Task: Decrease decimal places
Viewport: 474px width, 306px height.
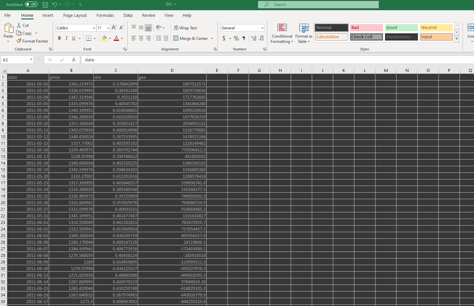Action: coord(261,38)
